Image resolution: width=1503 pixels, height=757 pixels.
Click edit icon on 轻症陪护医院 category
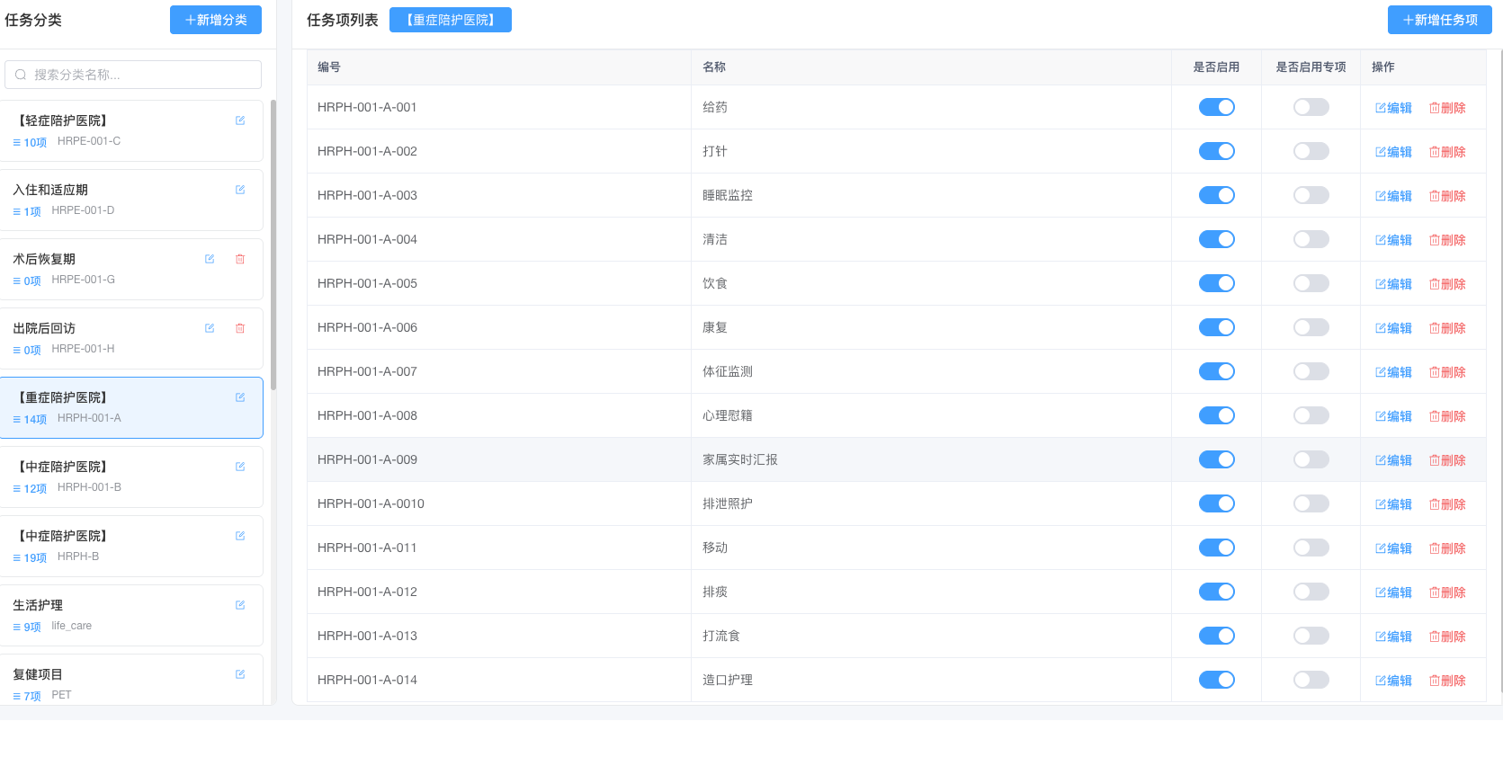click(x=240, y=120)
